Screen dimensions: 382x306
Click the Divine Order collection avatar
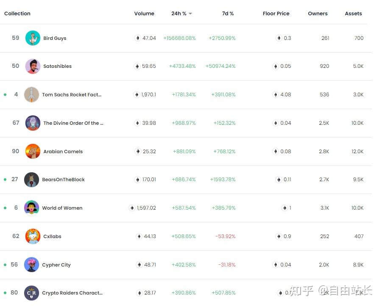pyautogui.click(x=33, y=123)
